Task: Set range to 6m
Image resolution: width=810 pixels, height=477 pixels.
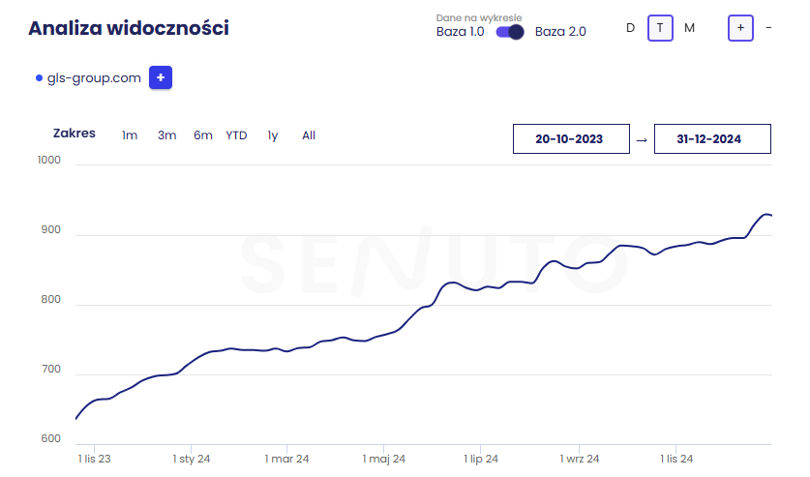Action: click(202, 135)
